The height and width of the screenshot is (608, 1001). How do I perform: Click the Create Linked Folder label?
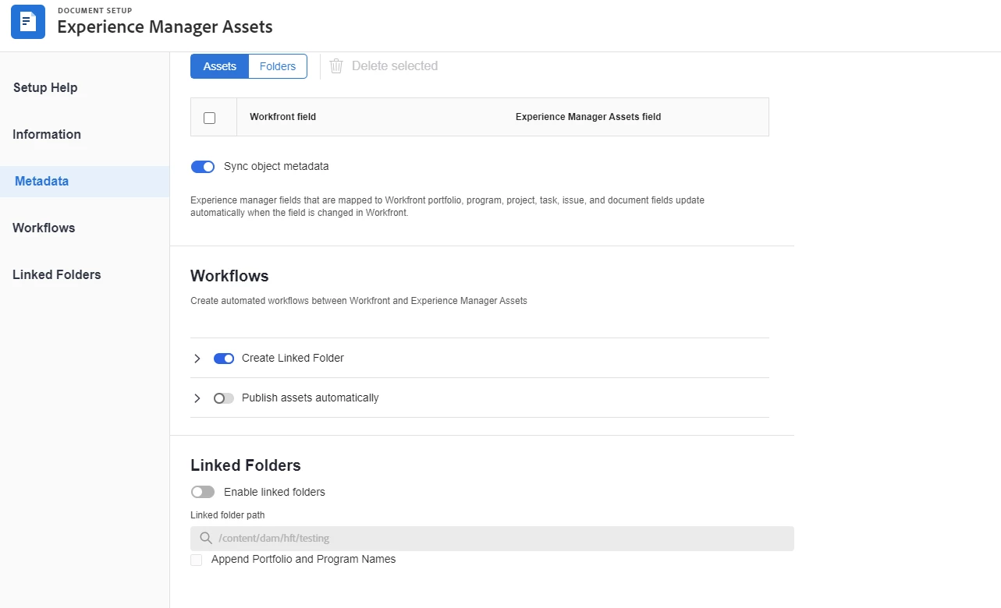point(293,358)
